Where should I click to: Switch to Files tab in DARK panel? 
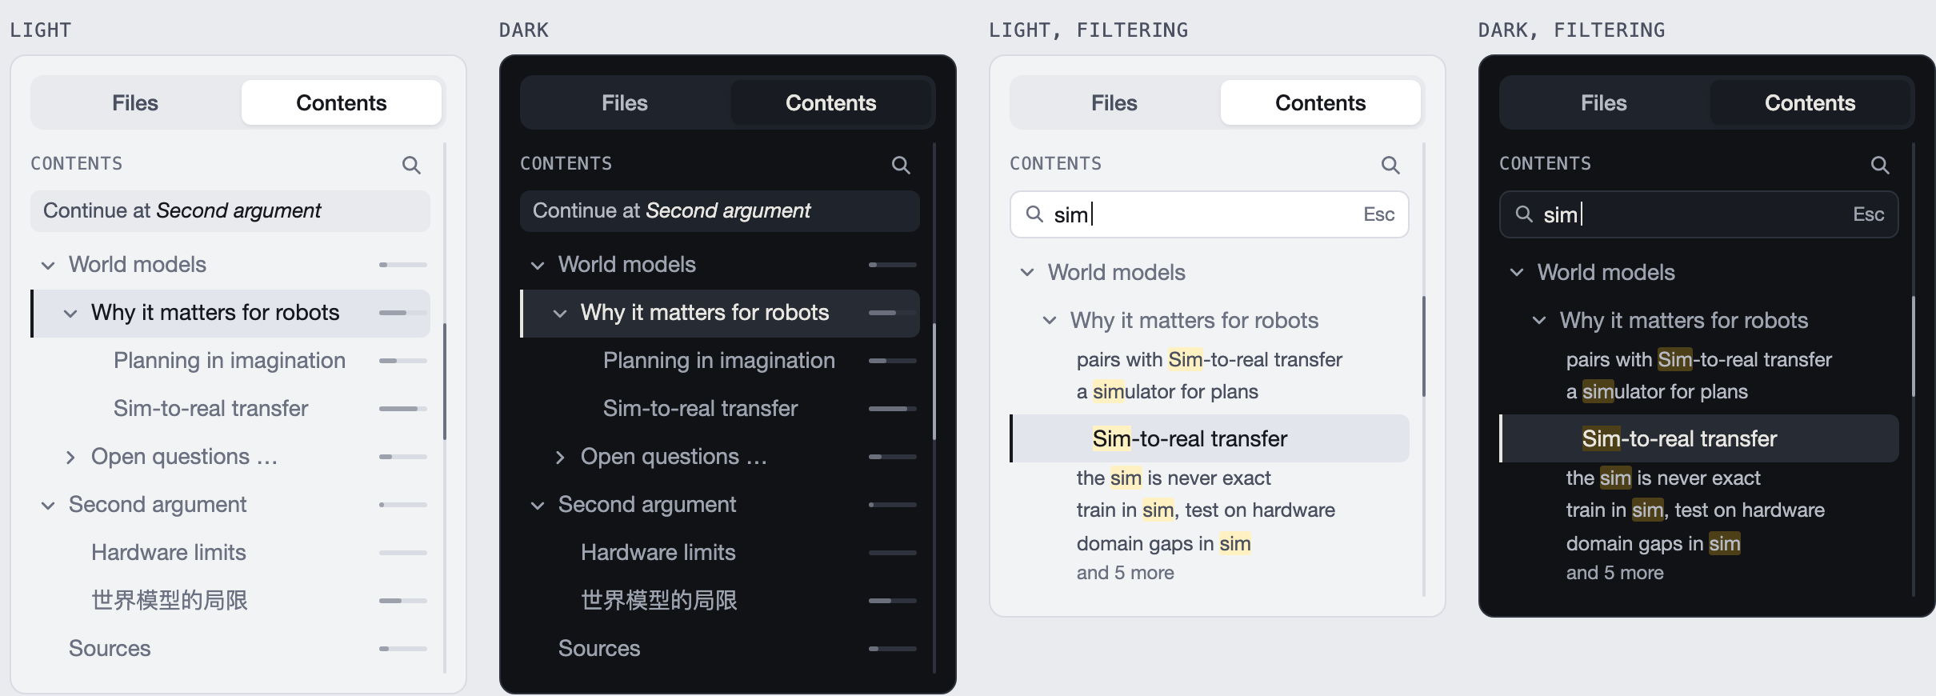point(625,102)
